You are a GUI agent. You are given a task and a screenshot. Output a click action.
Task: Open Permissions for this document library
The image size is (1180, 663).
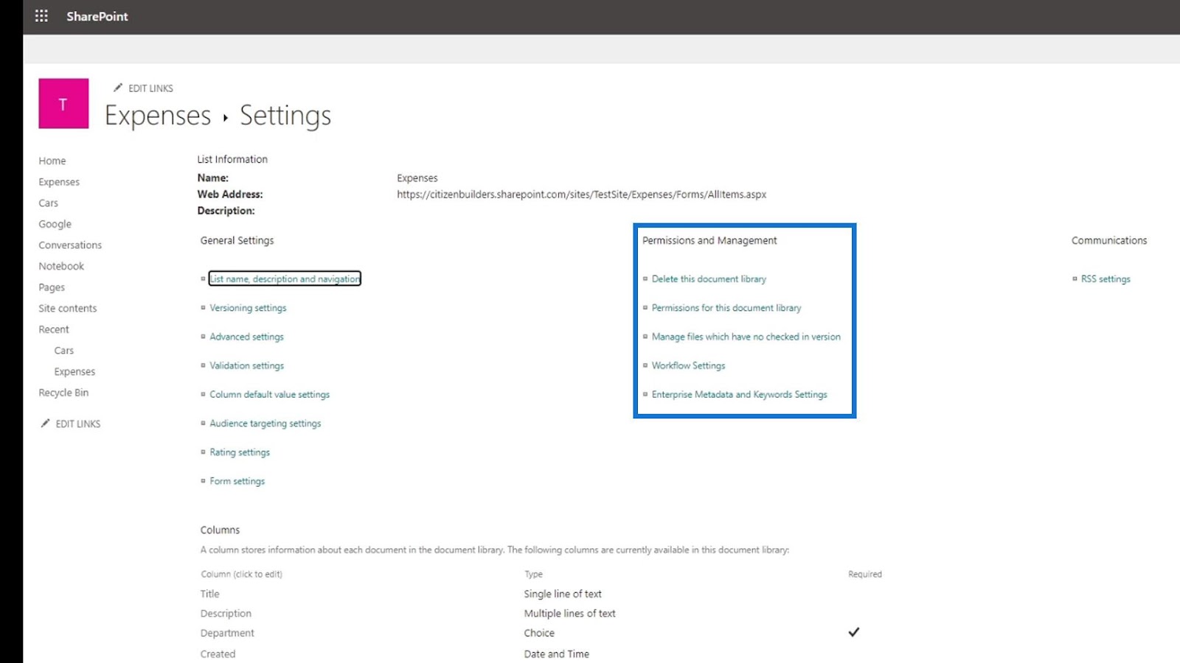pyautogui.click(x=726, y=308)
